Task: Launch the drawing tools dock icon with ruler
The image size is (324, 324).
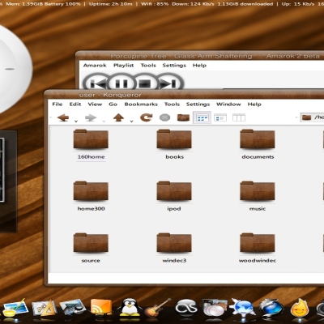Action: (45, 309)
